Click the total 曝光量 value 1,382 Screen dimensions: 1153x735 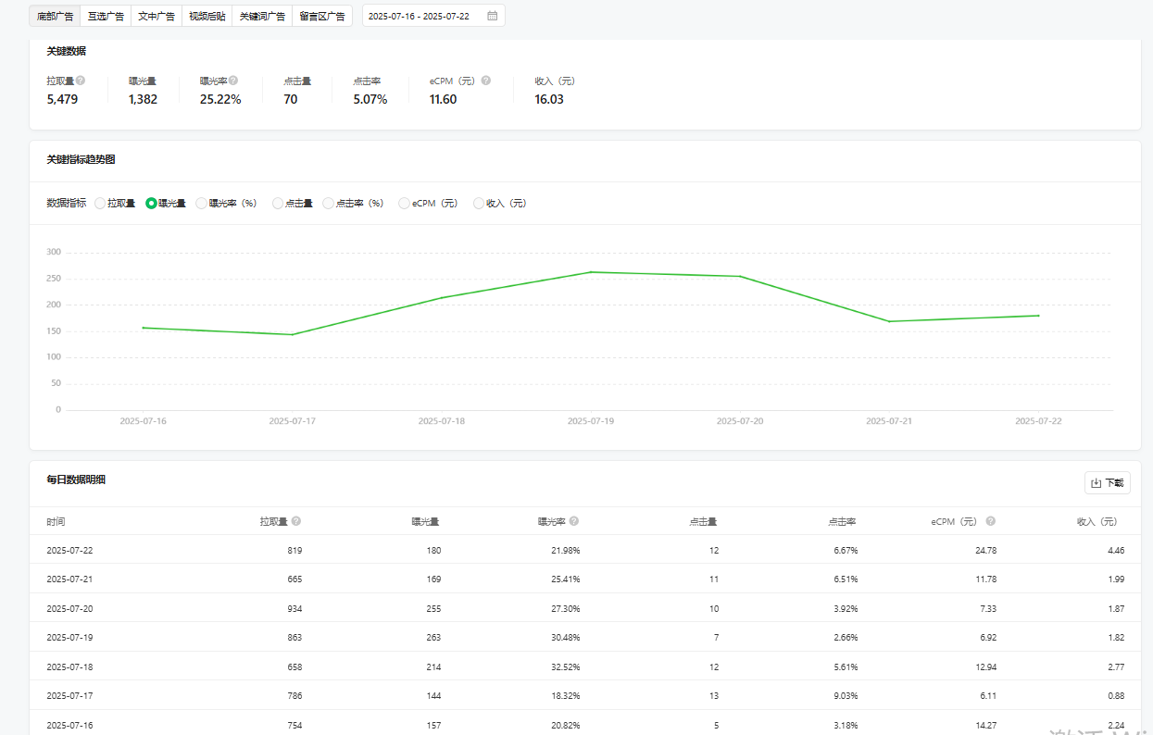click(143, 99)
